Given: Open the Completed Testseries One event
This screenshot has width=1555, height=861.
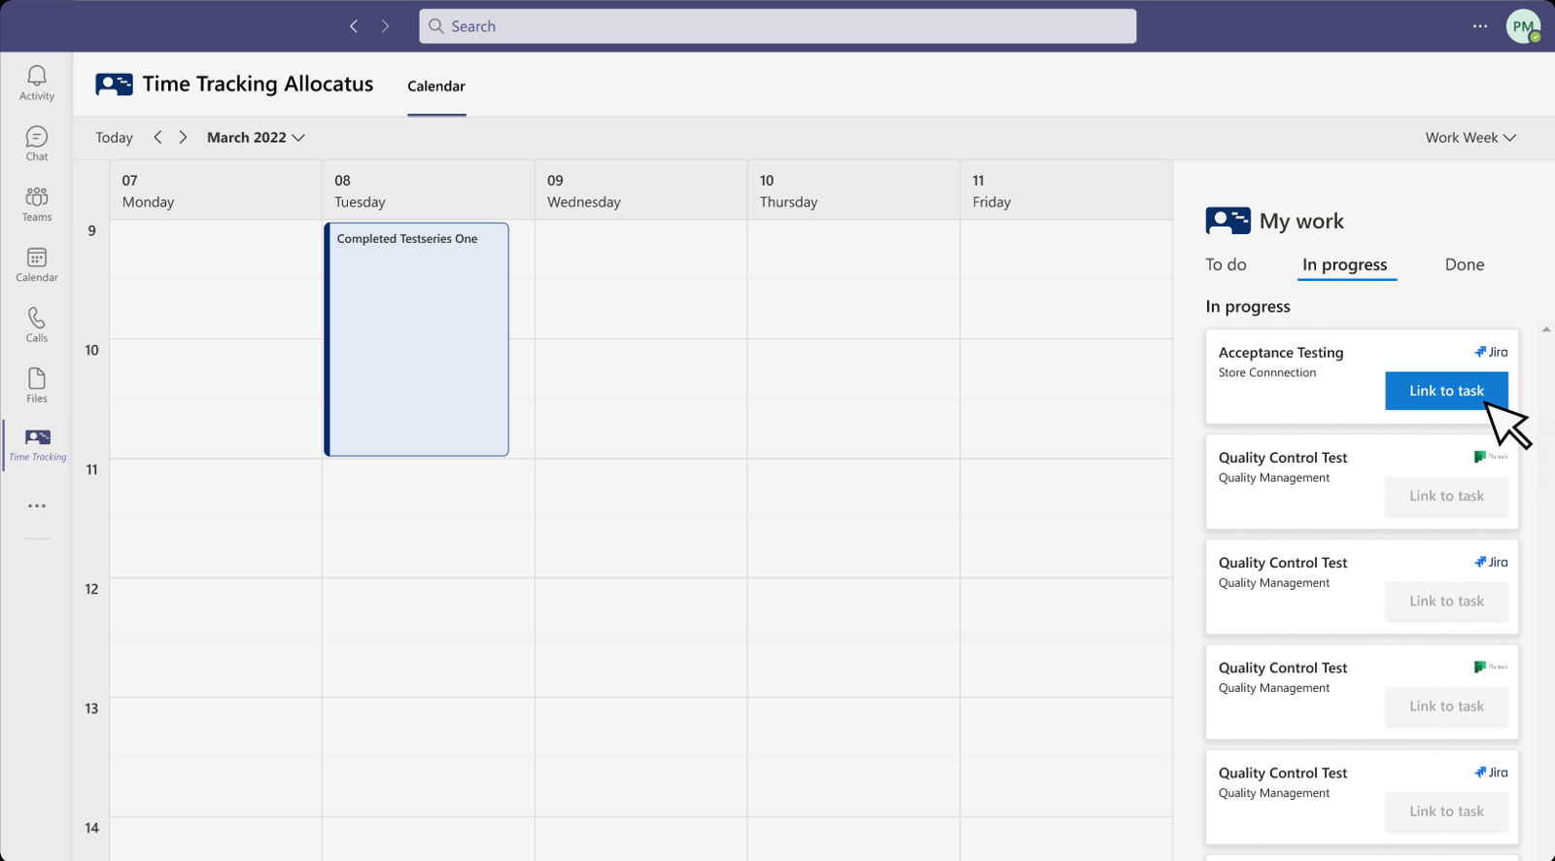Looking at the screenshot, I should point(416,339).
